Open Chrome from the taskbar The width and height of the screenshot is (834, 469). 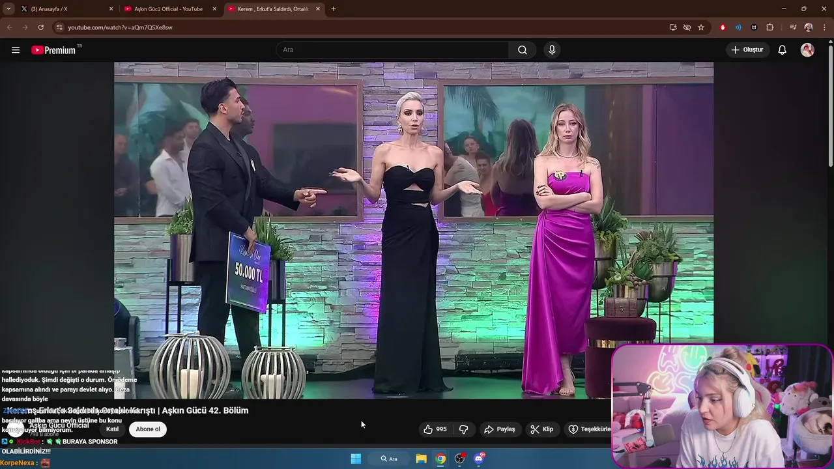click(x=440, y=459)
